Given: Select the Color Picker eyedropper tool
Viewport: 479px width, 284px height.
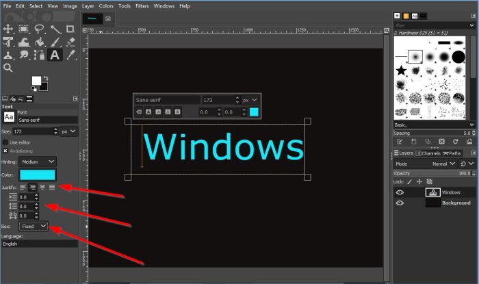Looking at the screenshot, I should [x=70, y=55].
